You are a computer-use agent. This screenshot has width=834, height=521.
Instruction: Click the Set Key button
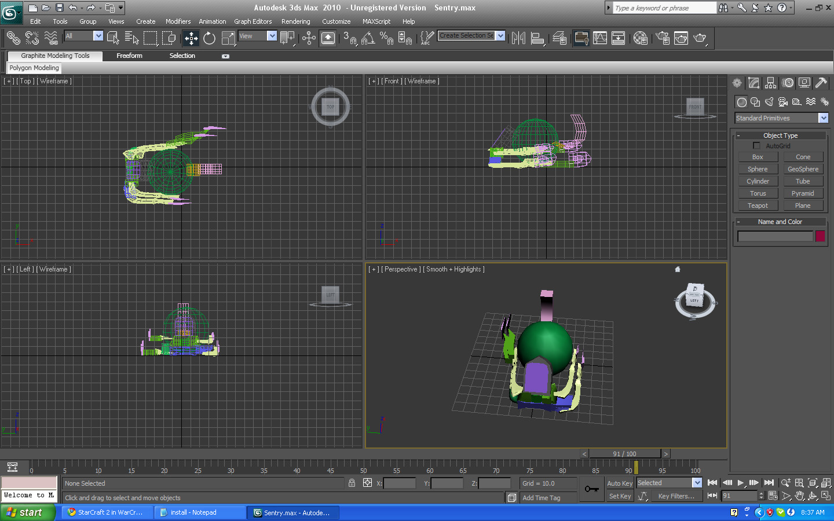tap(620, 496)
